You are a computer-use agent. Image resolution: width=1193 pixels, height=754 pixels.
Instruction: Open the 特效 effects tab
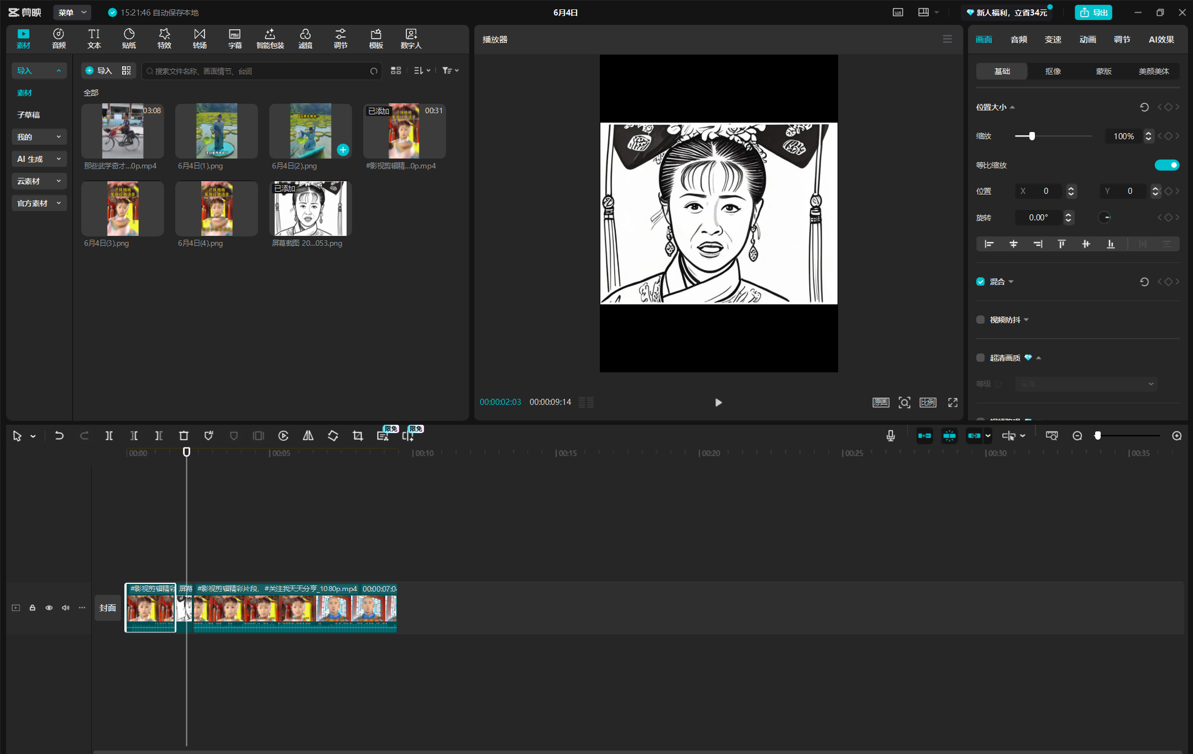(164, 39)
